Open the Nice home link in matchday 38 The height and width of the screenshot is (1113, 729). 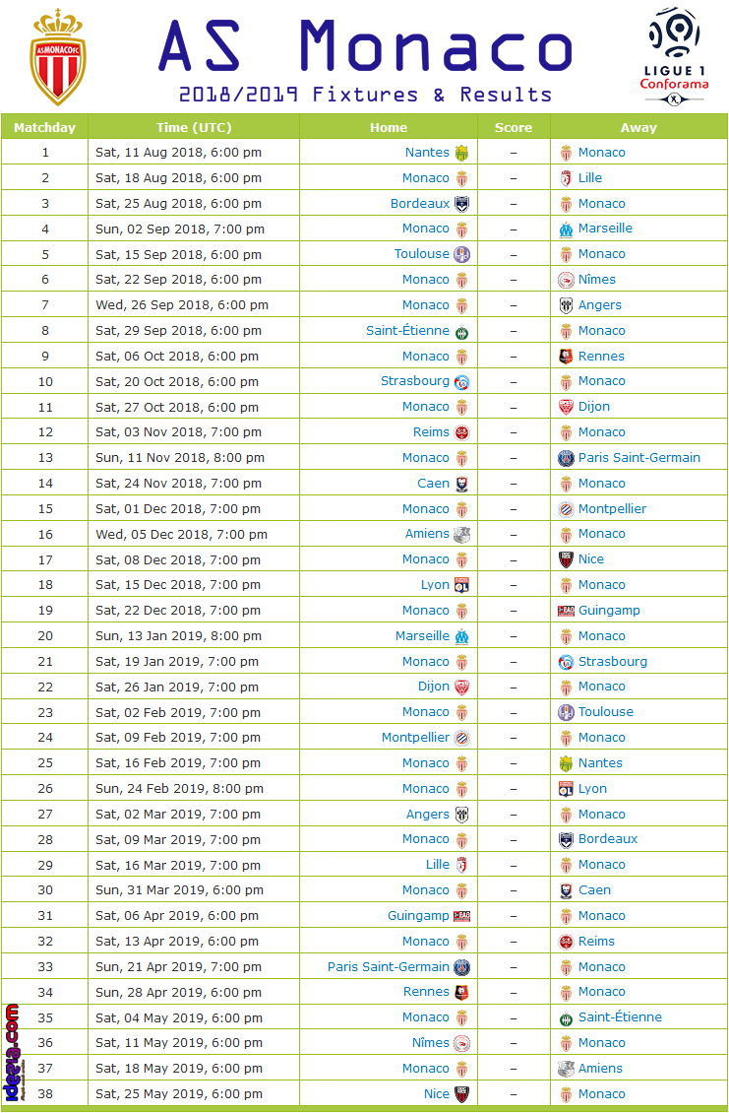[437, 1093]
